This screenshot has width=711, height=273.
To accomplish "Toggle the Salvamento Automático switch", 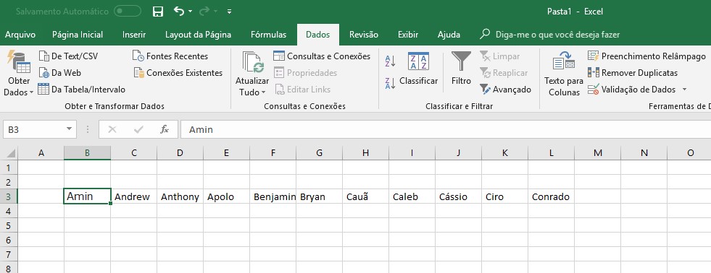I will click(x=128, y=12).
